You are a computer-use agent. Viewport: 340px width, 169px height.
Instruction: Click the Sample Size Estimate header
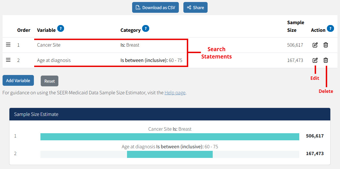tap(35, 114)
